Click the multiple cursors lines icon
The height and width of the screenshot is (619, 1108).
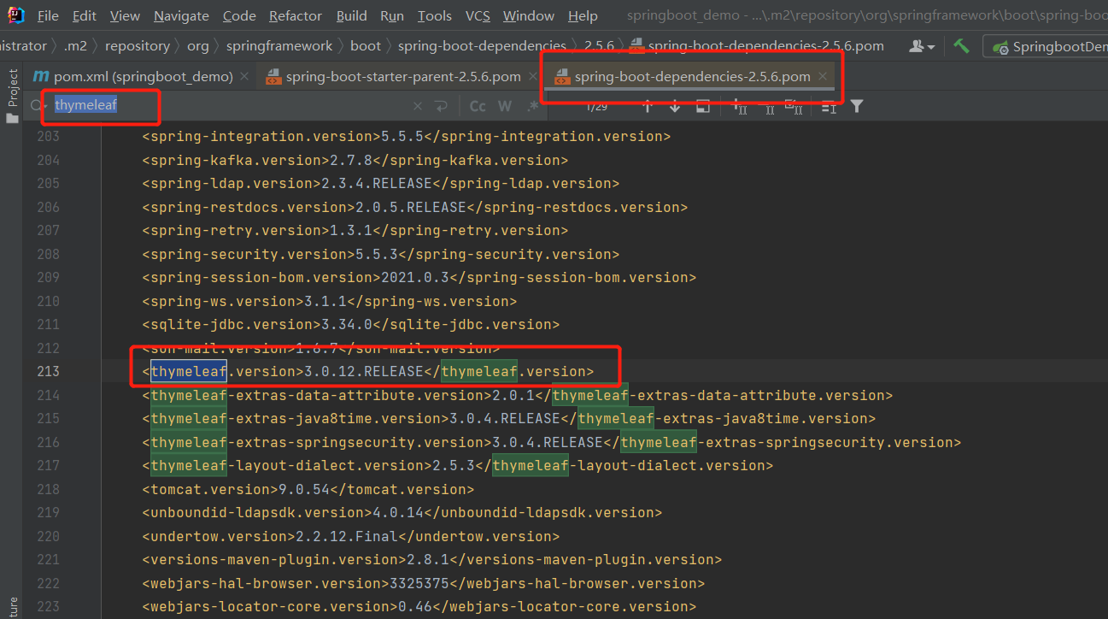click(829, 106)
